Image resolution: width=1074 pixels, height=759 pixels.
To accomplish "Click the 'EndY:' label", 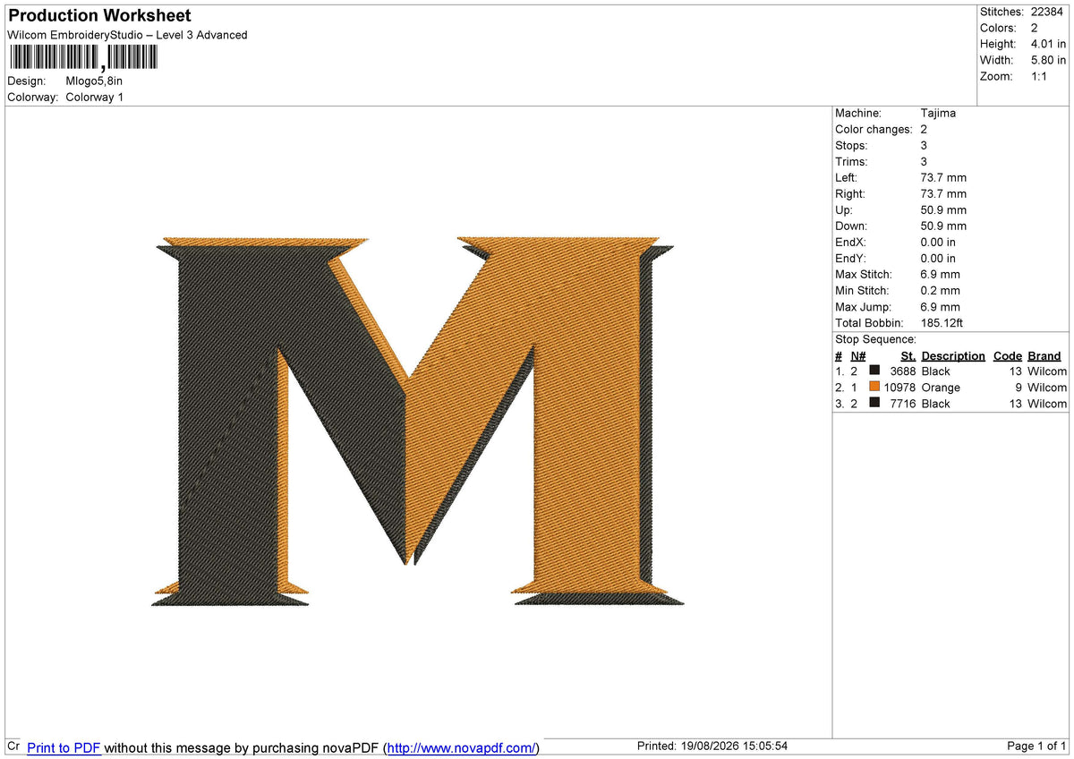I will pyautogui.click(x=851, y=258).
